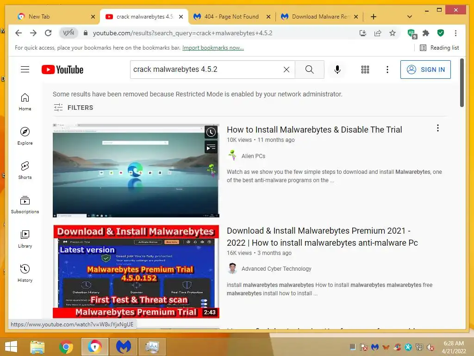This screenshot has height=356, width=474.
Task: Click the browser forward arrow
Action: [x=33, y=33]
